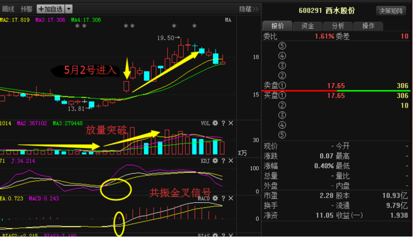This screenshot has width=413, height=237.
Task: Open VOL indicator settings gear
Action: pos(215,123)
